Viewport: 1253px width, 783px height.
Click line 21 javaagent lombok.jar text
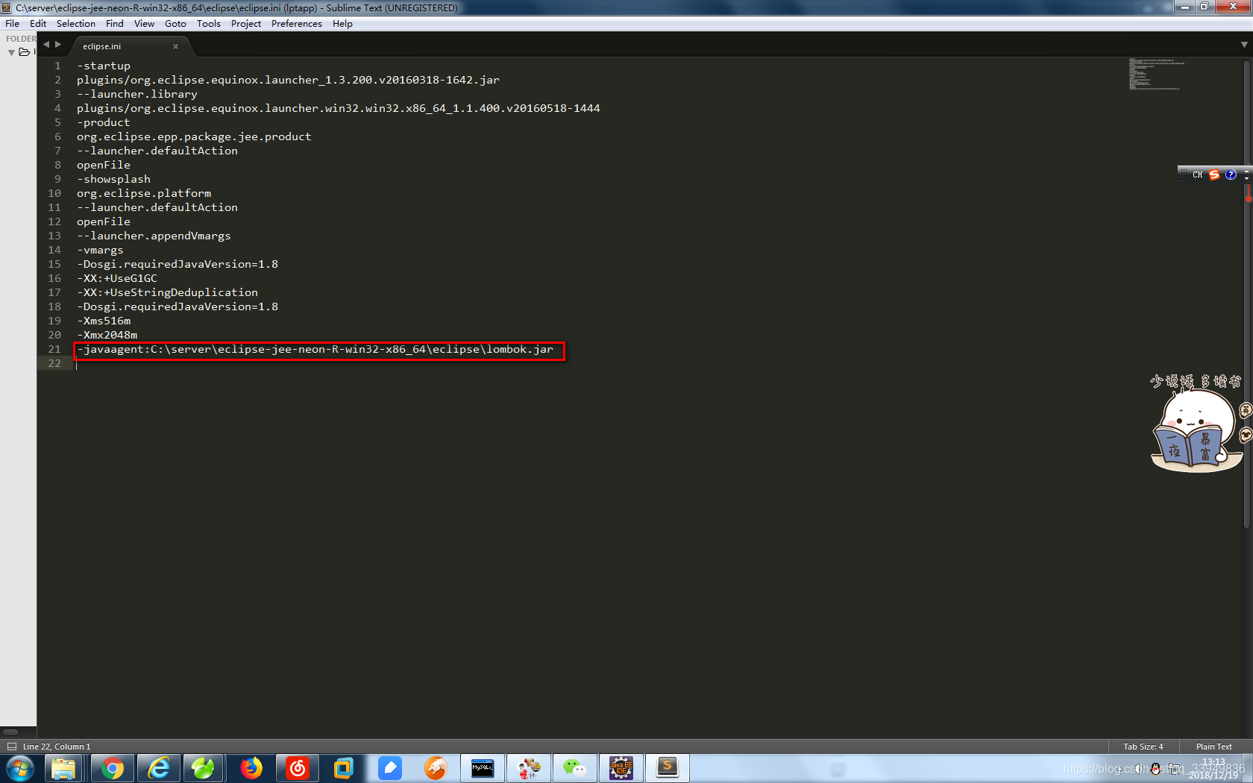point(315,349)
